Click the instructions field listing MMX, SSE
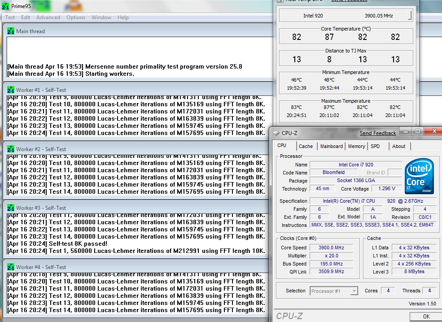 tap(372, 225)
